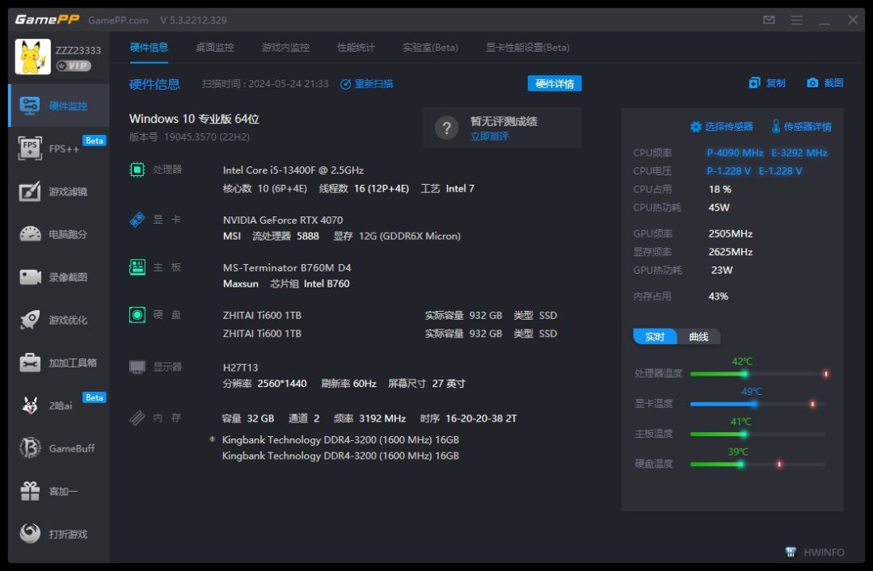Viewport: 873px width, 571px height.
Task: Click MS-Terminator B760M D4 text
Action: pos(287,267)
